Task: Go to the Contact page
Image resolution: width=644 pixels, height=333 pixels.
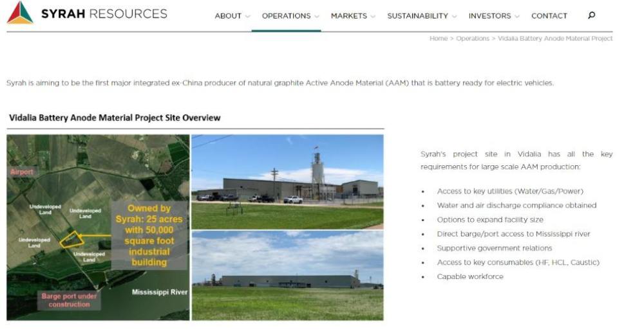Action: (549, 16)
